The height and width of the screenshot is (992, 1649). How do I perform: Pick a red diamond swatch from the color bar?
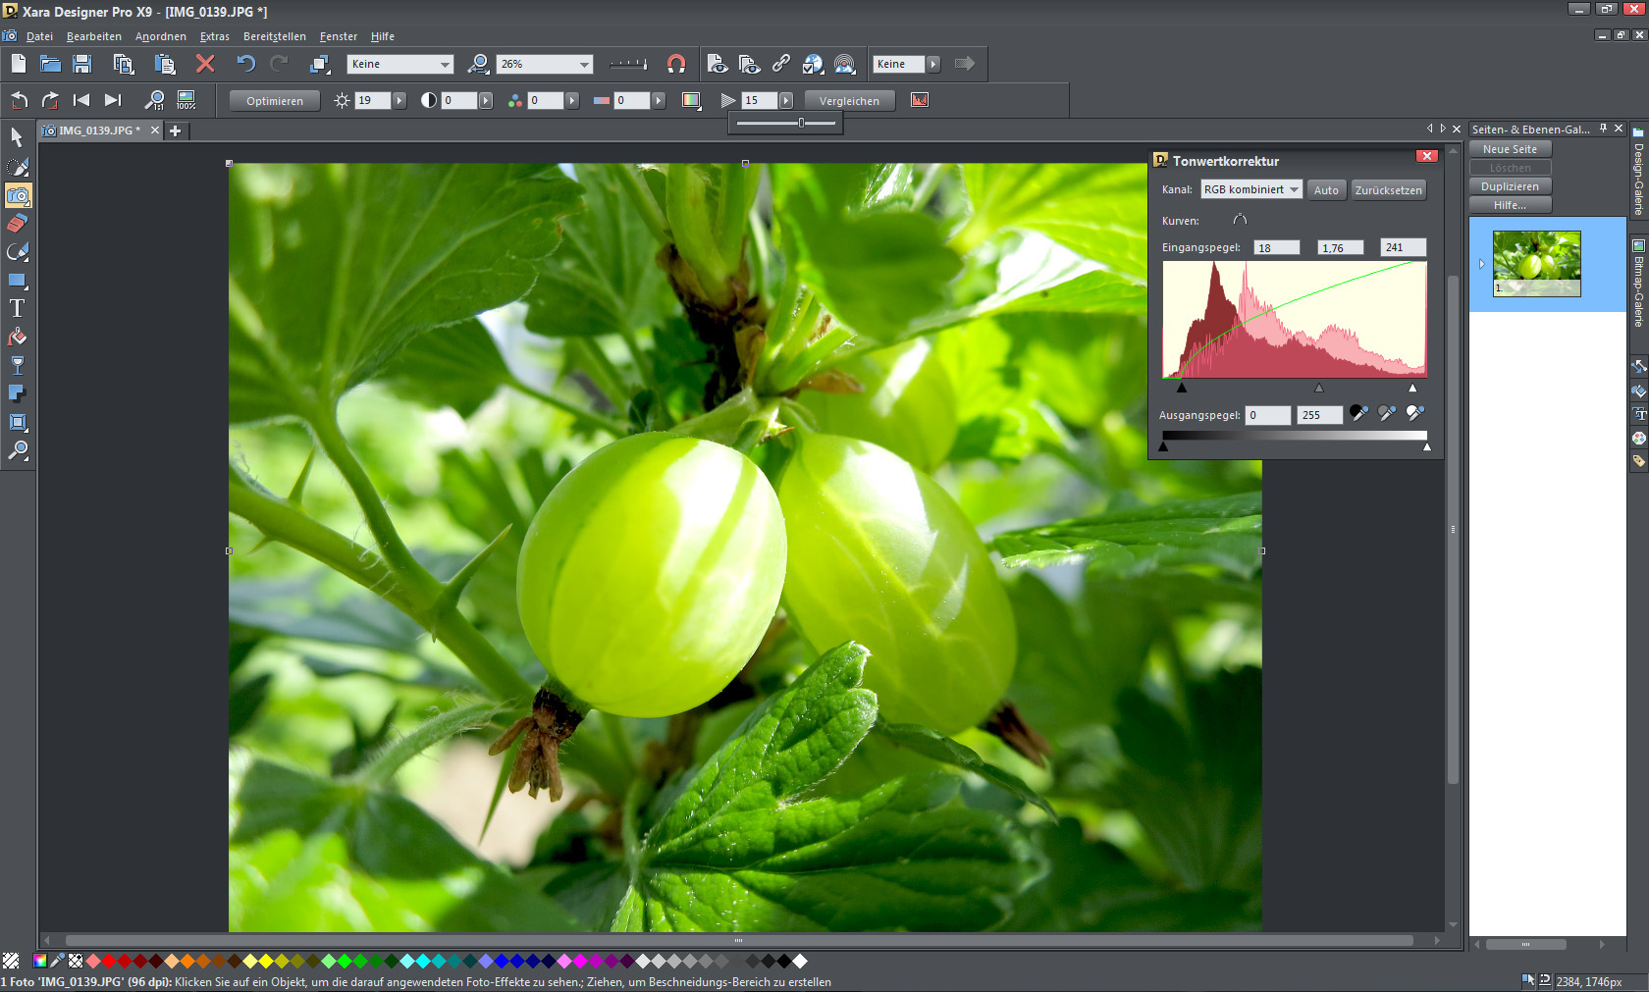[x=108, y=961]
